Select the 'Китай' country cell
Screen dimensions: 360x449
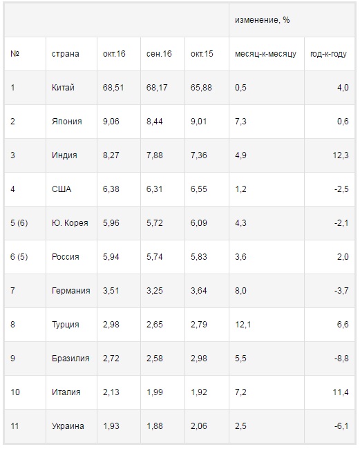[x=71, y=88]
